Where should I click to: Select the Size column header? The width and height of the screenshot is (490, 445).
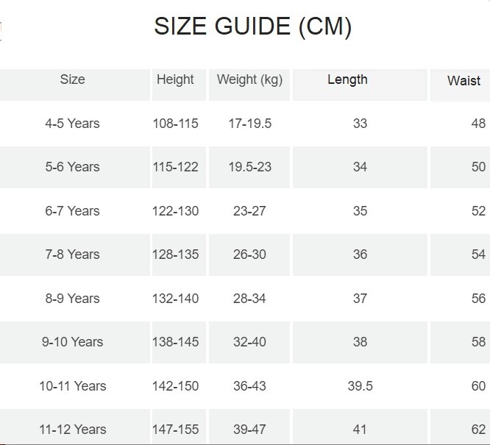click(72, 79)
